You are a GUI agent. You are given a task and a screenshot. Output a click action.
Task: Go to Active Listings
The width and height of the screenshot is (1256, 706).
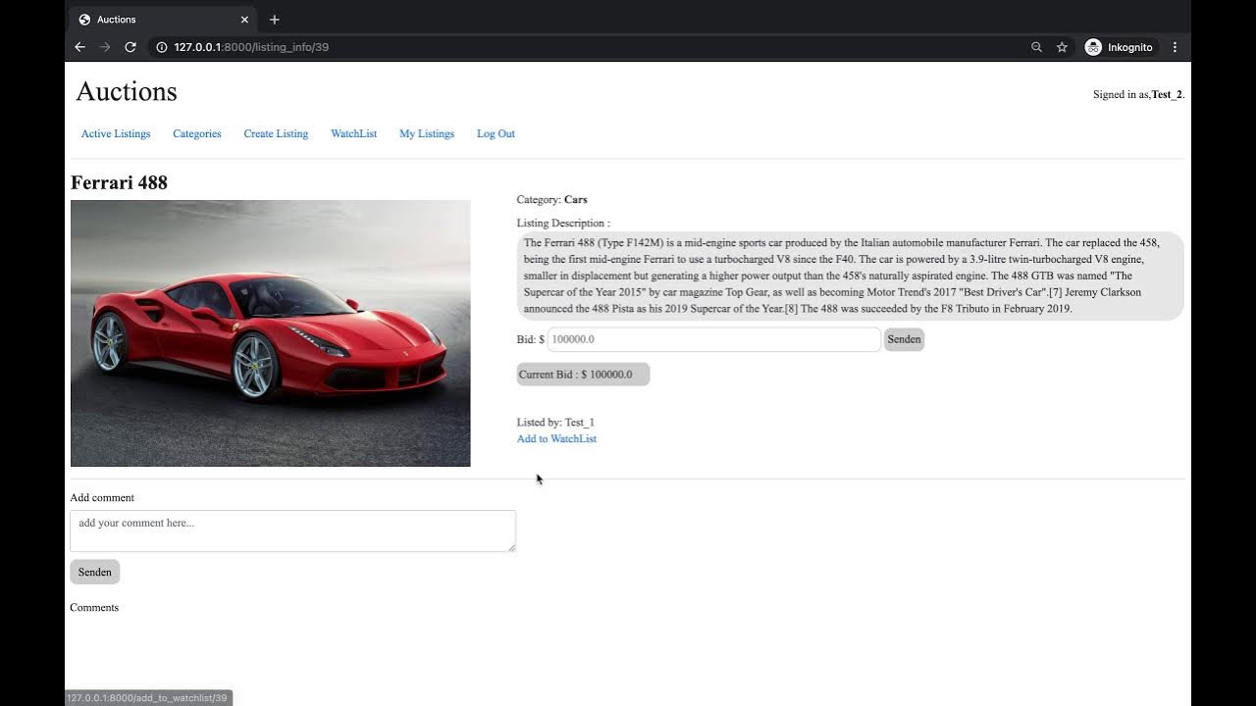tap(116, 133)
